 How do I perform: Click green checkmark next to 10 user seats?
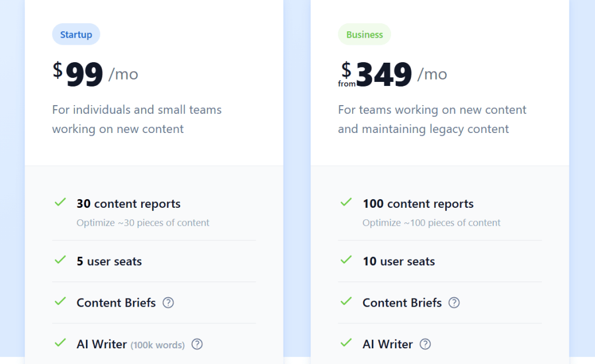coord(346,260)
